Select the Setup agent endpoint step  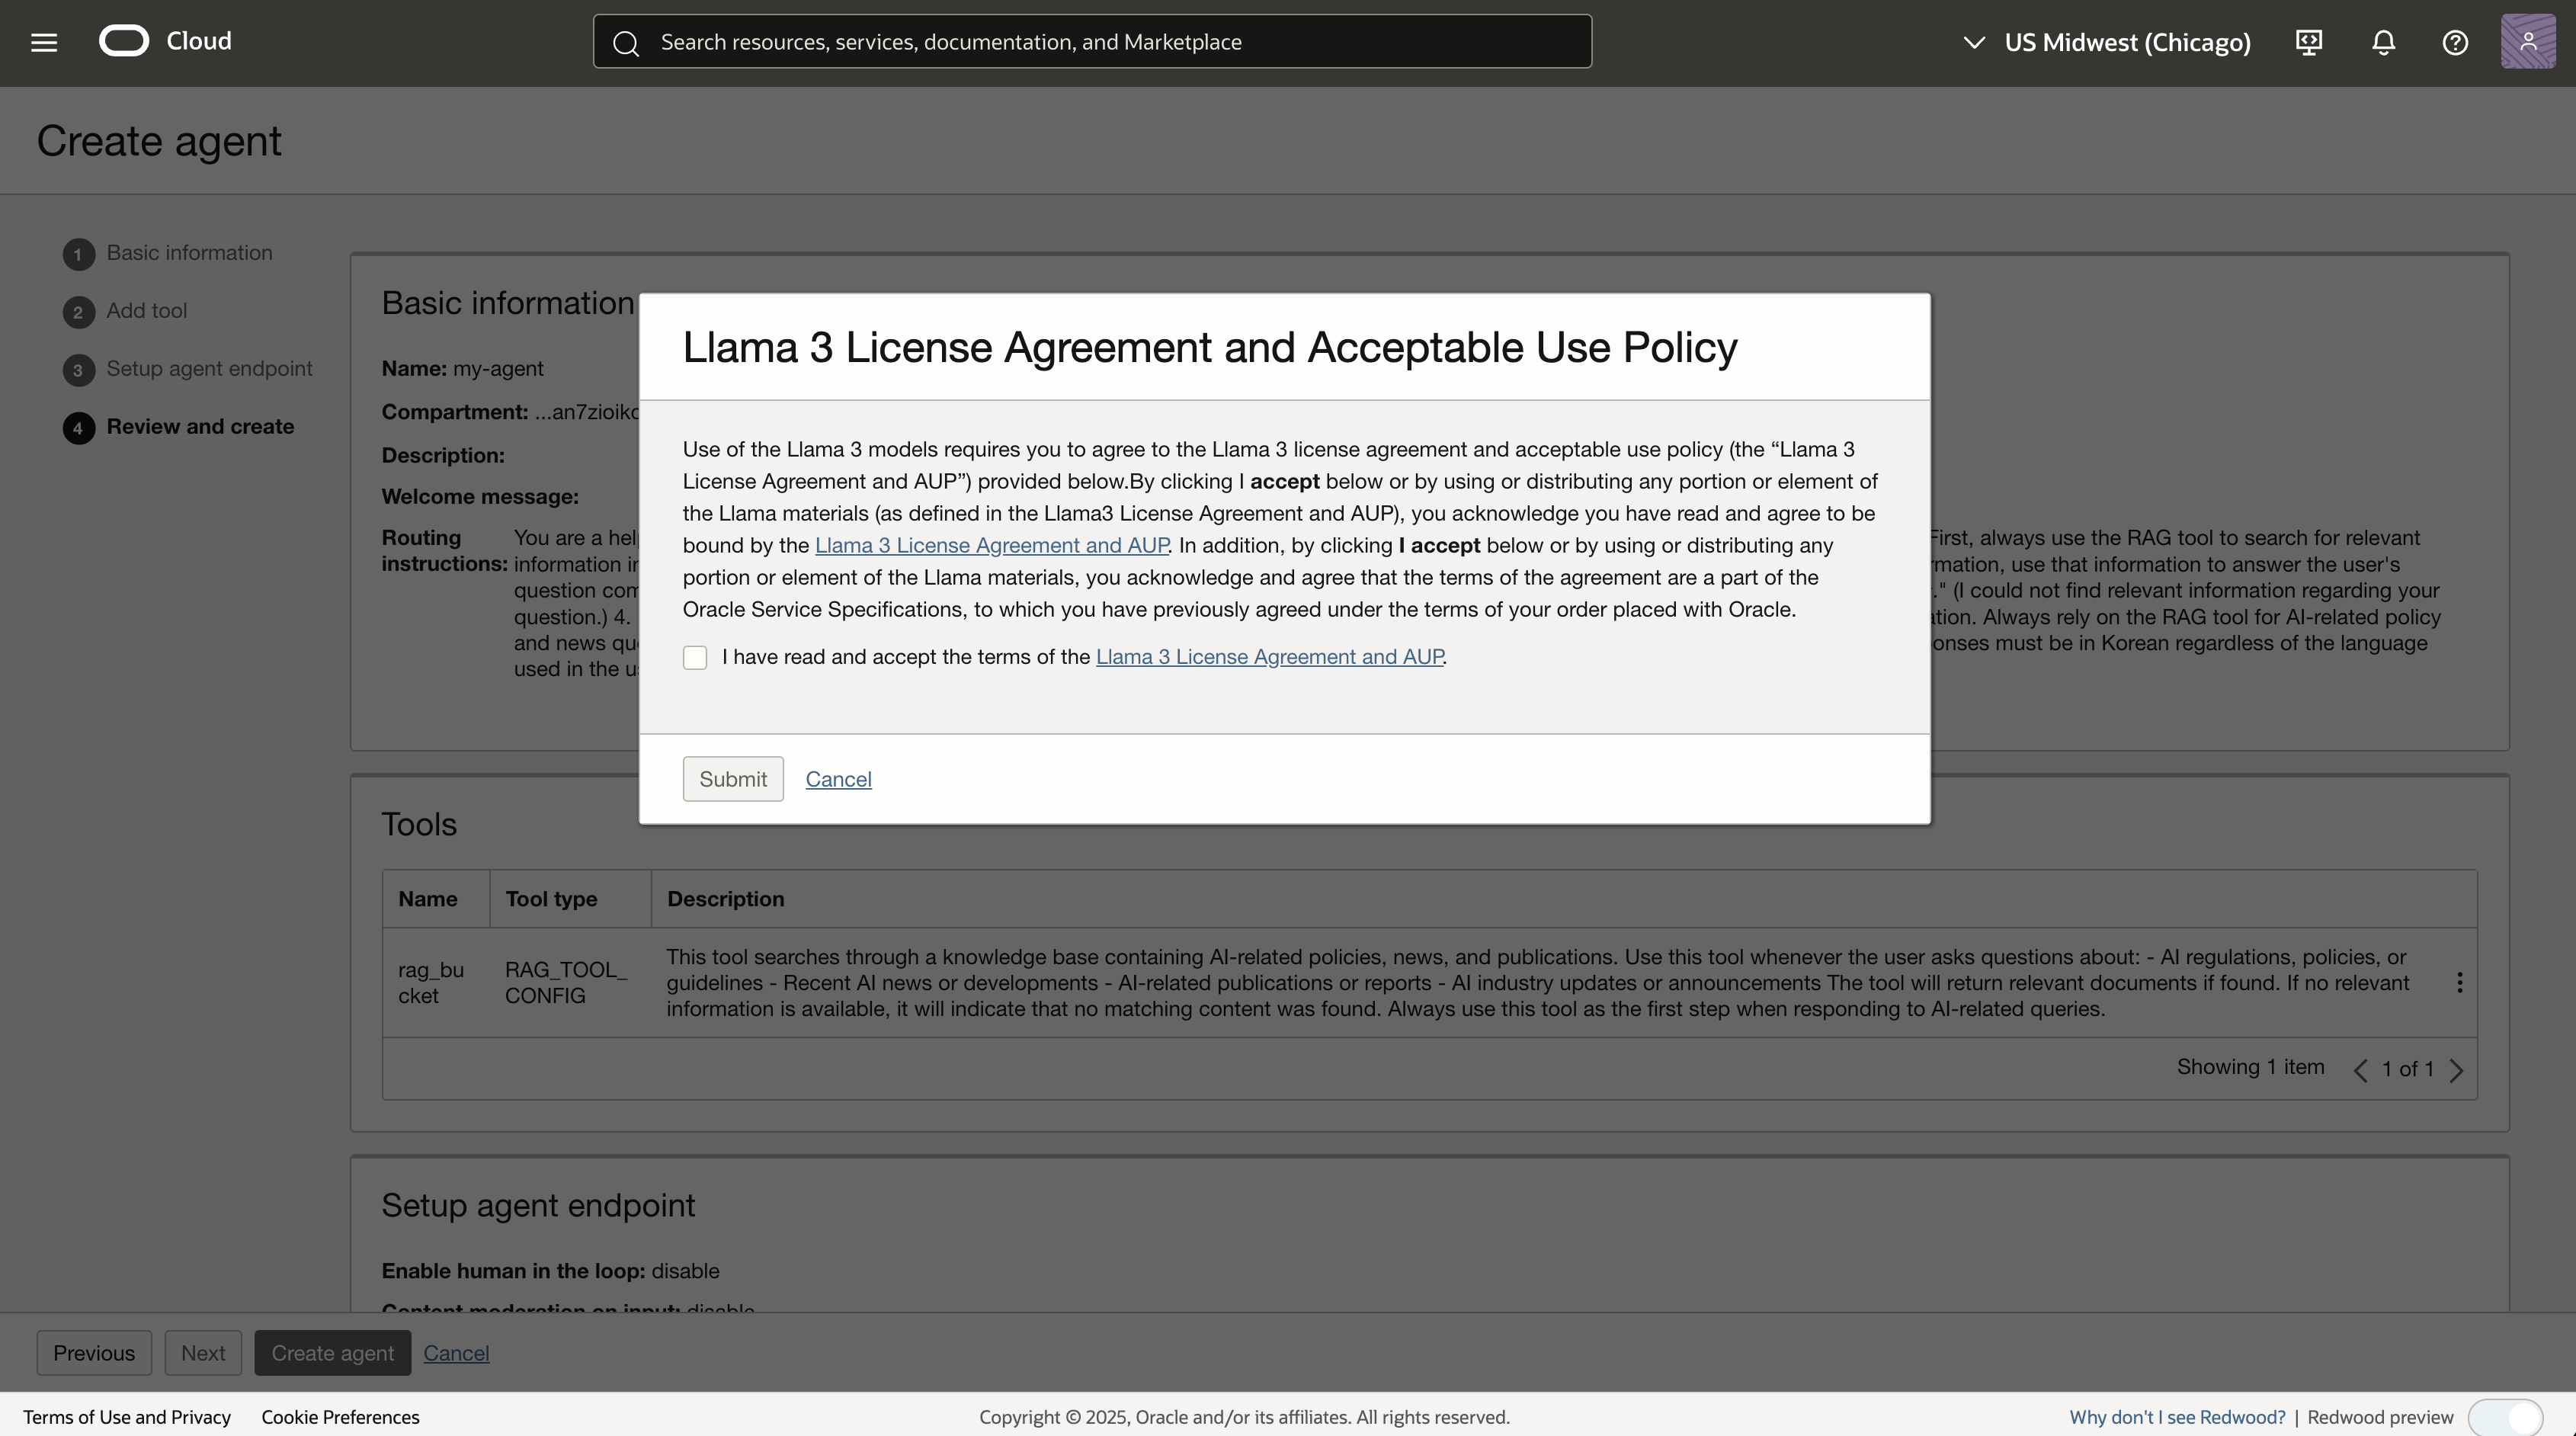209,369
